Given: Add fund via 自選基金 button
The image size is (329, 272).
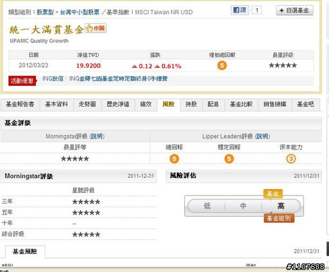Looking at the screenshot, I should [x=295, y=11].
